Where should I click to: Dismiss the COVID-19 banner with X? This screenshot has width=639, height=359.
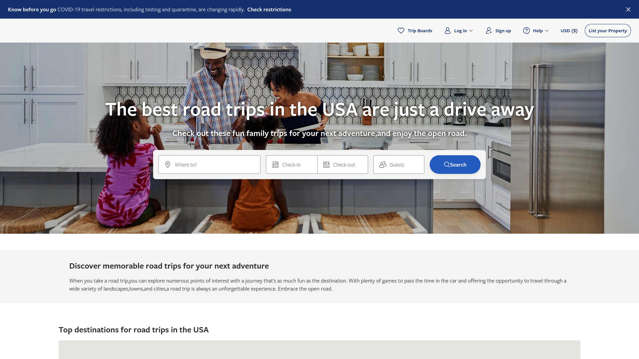click(x=628, y=9)
